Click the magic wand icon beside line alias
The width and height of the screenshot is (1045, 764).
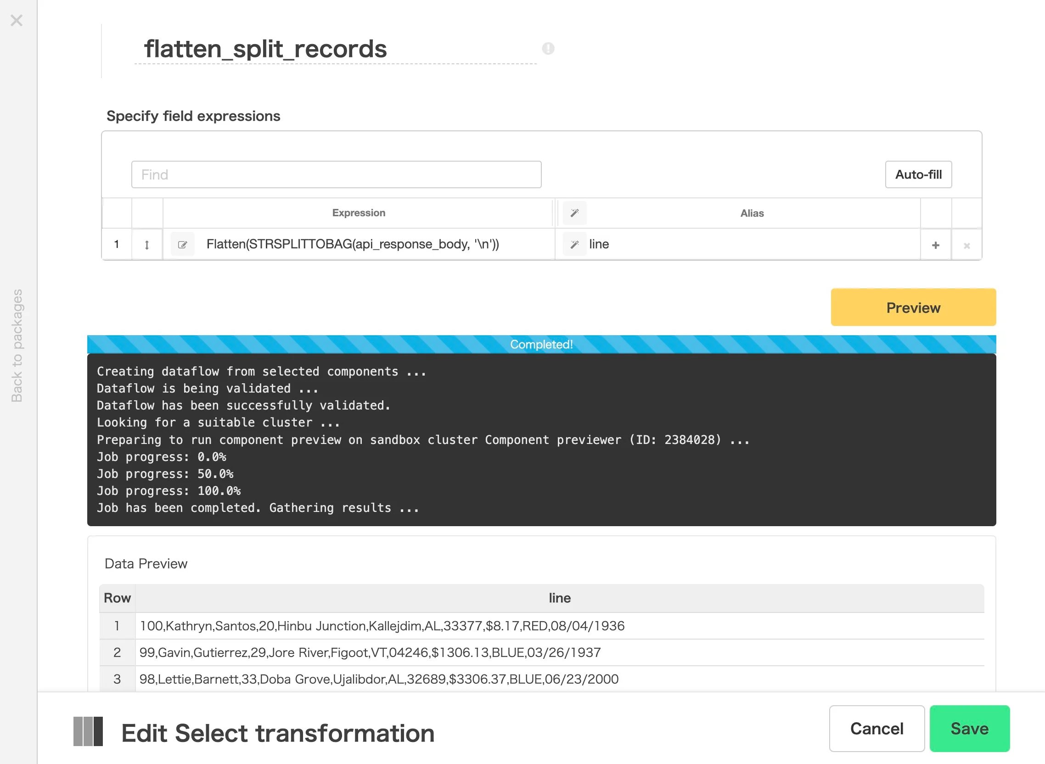click(x=574, y=244)
